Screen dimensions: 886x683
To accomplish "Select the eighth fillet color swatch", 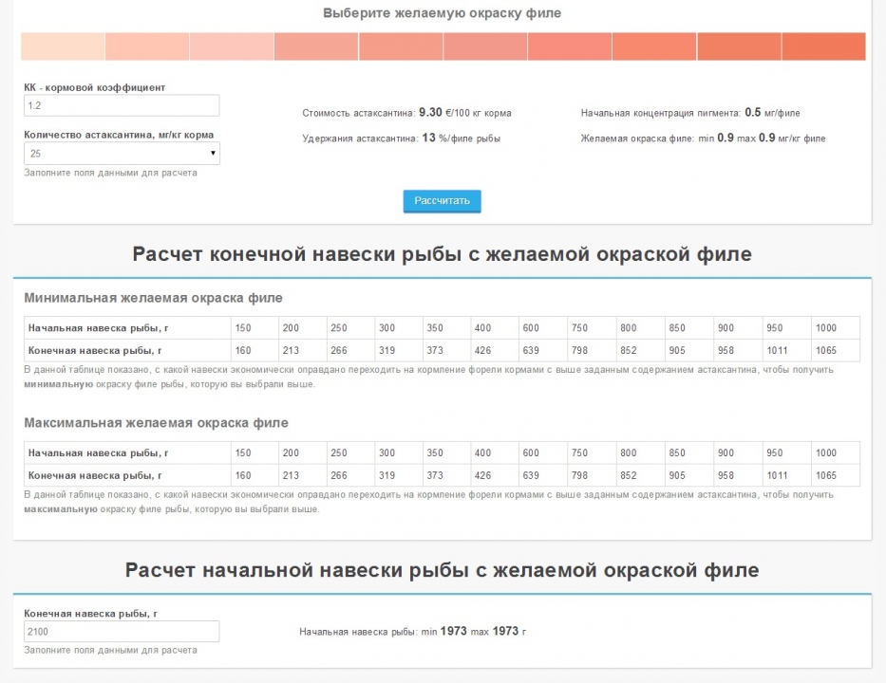I will (x=654, y=46).
